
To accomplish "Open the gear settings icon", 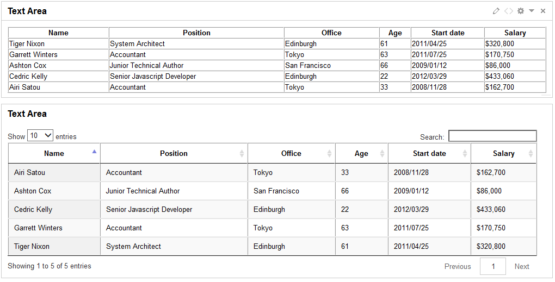I will [521, 11].
